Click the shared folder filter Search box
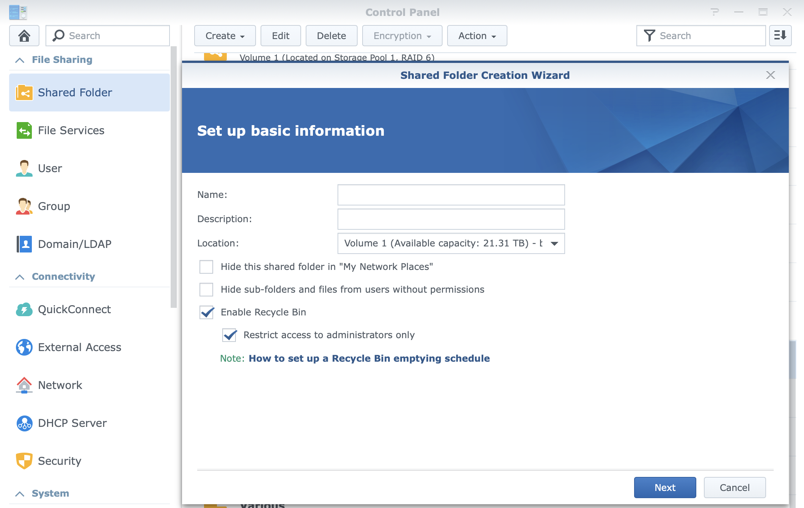The height and width of the screenshot is (508, 804). point(701,36)
